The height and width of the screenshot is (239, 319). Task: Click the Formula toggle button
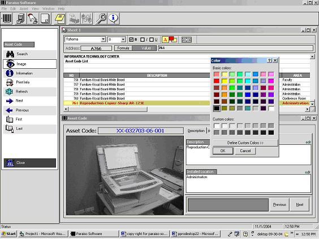(x=123, y=48)
